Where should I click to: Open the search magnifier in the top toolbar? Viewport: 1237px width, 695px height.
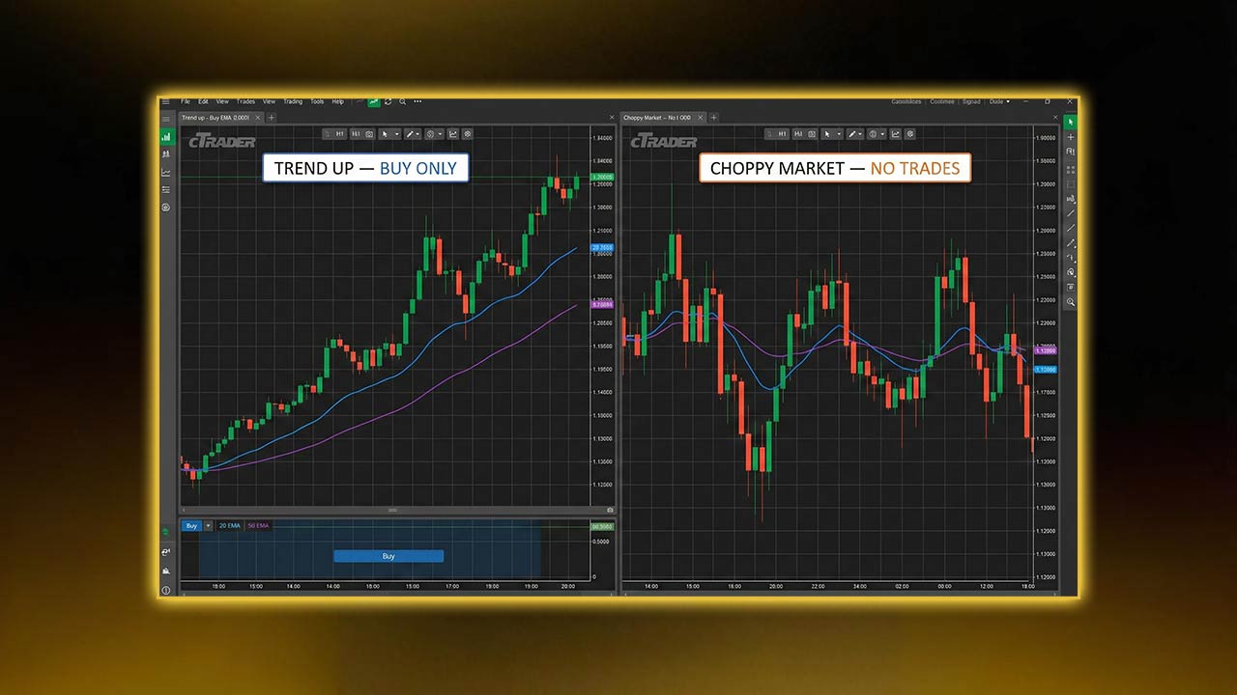pos(402,101)
